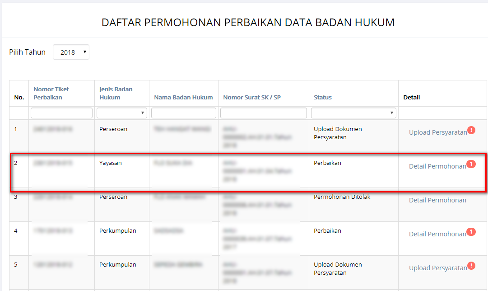The image size is (488, 291).
Task: Expand the Status filter dropdown
Action: pyautogui.click(x=353, y=113)
